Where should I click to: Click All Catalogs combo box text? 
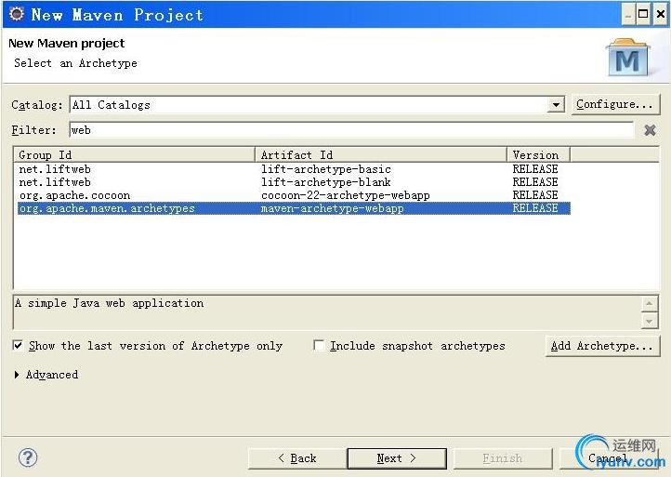[x=112, y=105]
